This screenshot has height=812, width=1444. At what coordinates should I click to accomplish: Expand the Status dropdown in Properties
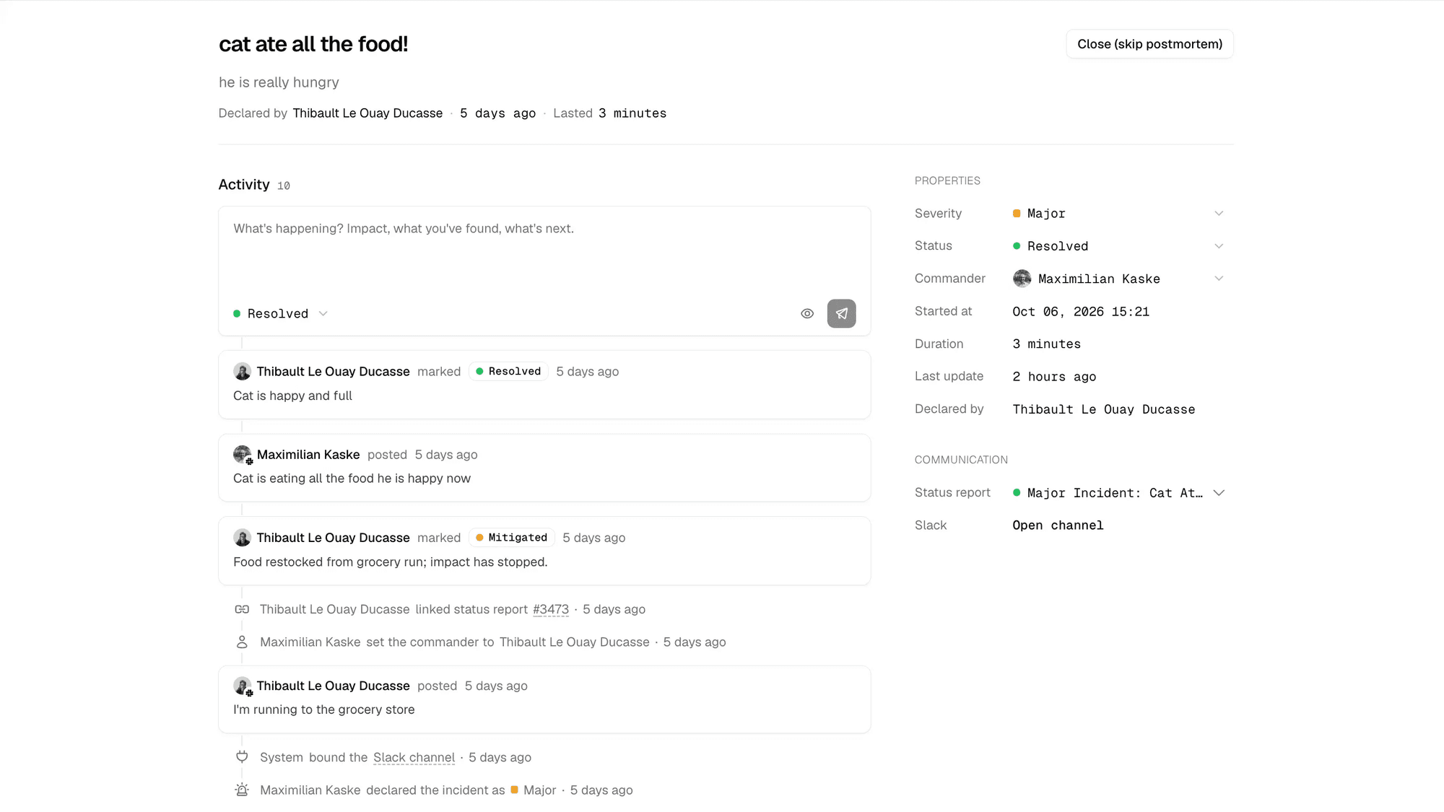pos(1219,246)
